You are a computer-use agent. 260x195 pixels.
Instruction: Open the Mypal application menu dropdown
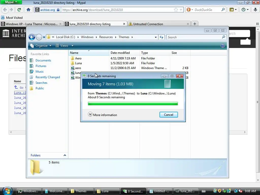[11, 2]
